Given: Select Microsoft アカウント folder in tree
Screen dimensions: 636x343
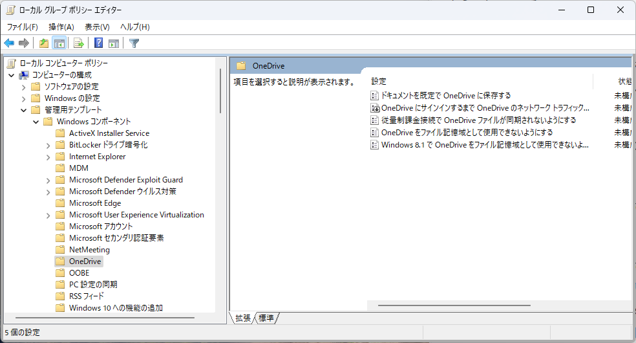Looking at the screenshot, I should coord(101,227).
